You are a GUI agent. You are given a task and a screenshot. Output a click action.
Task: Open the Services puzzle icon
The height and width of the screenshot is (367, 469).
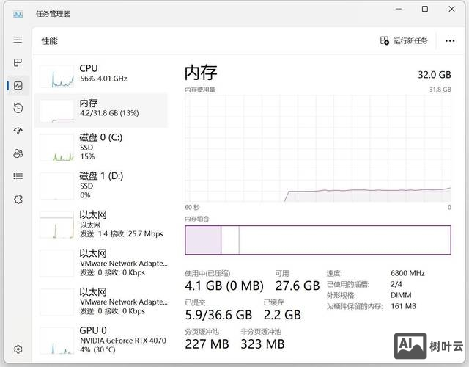18,199
